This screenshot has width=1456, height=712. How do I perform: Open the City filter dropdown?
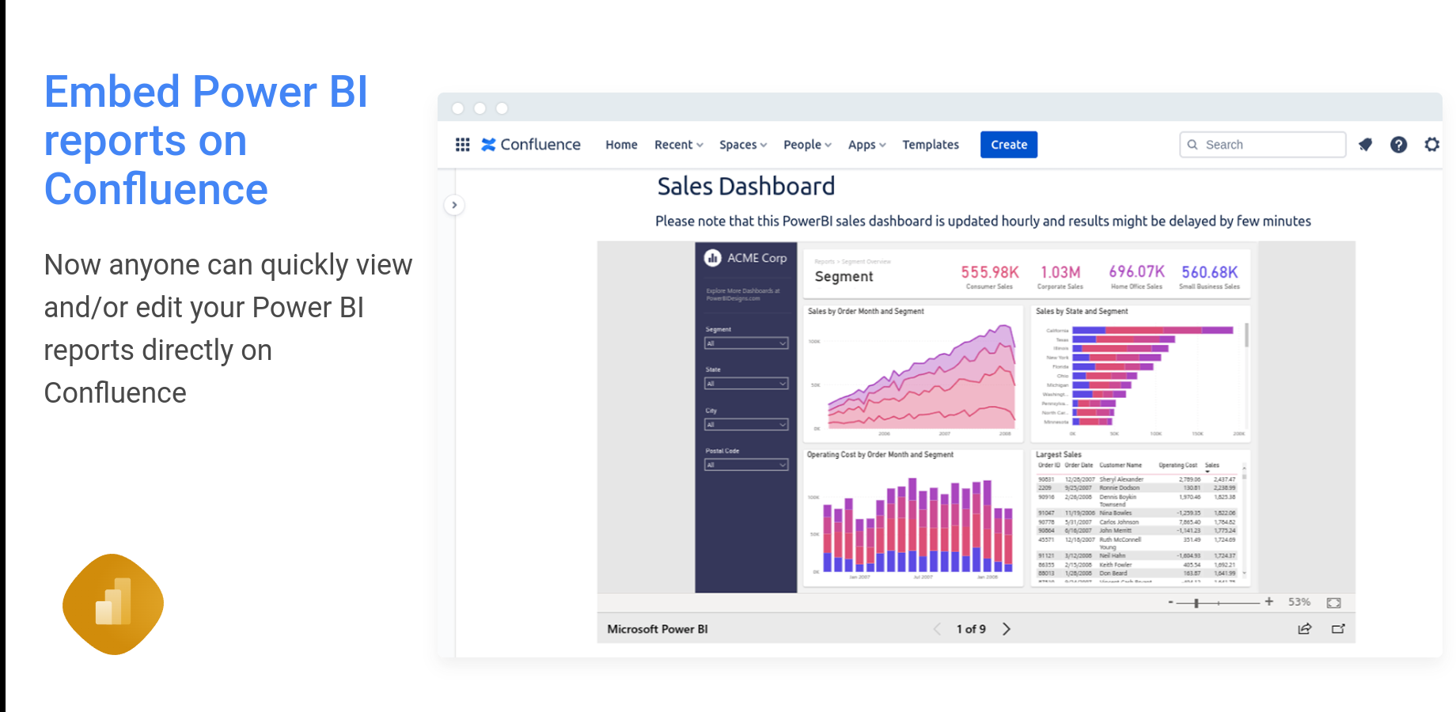[746, 425]
